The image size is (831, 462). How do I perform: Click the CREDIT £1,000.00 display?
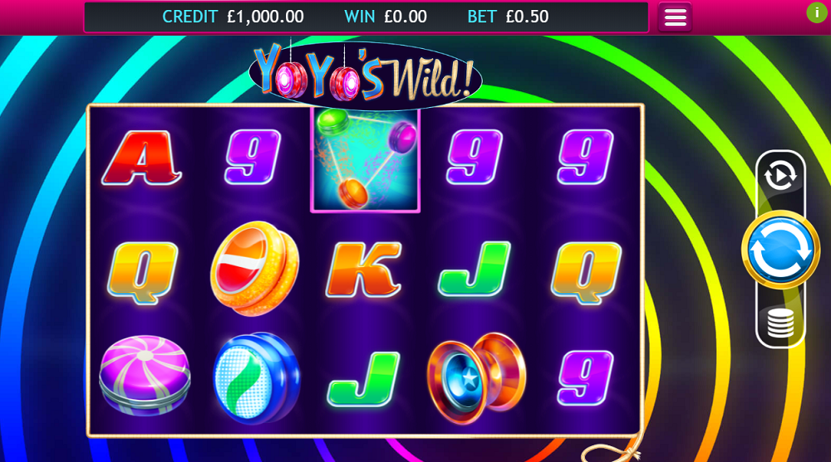(233, 17)
